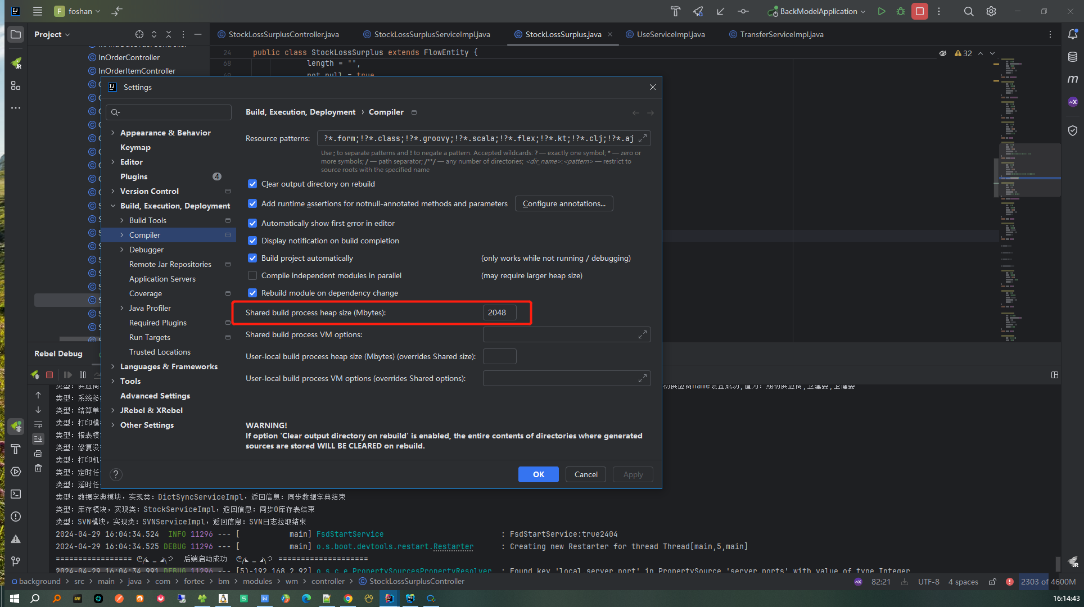The height and width of the screenshot is (607, 1084).
Task: Enable Compile independent modules in parallel
Action: pyautogui.click(x=252, y=275)
